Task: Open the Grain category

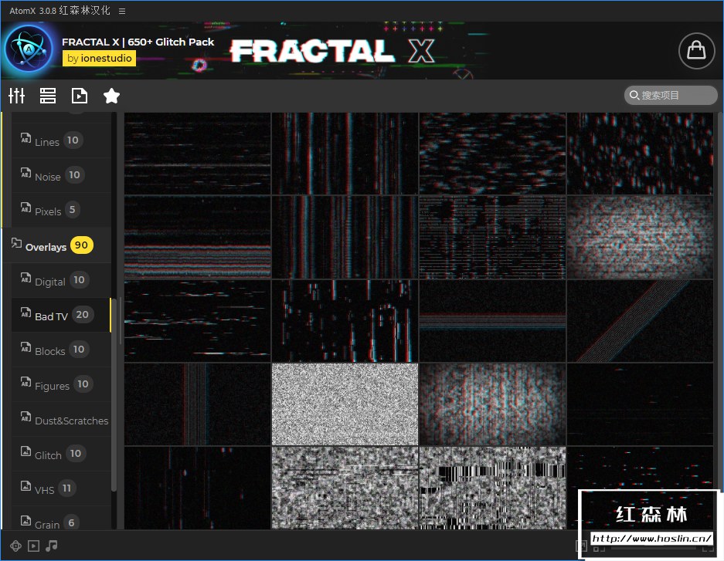Action: pos(61,518)
